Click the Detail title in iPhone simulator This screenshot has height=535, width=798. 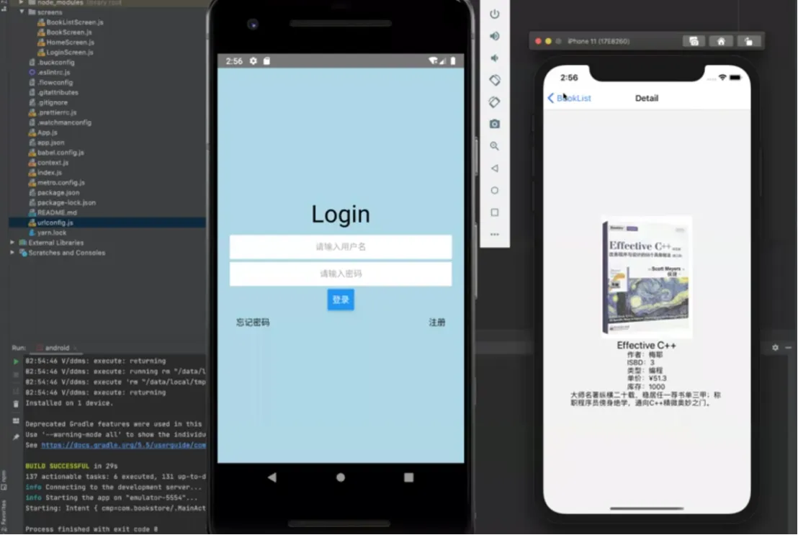point(646,98)
